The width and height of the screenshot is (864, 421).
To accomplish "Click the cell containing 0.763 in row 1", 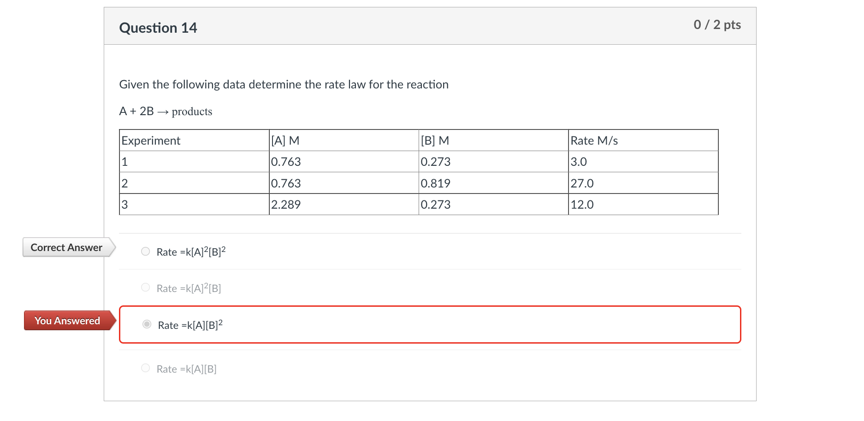I will coord(286,162).
